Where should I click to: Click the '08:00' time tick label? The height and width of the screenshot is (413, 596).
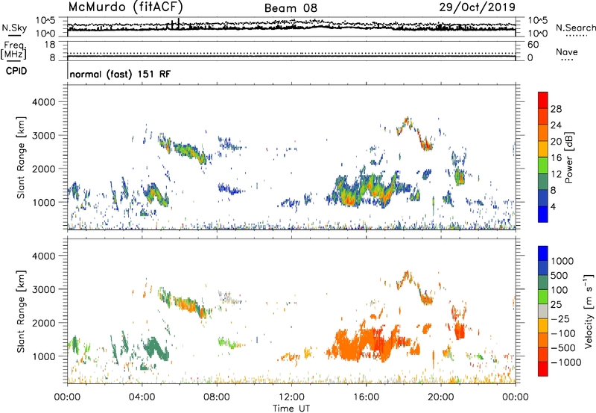pos(217,397)
